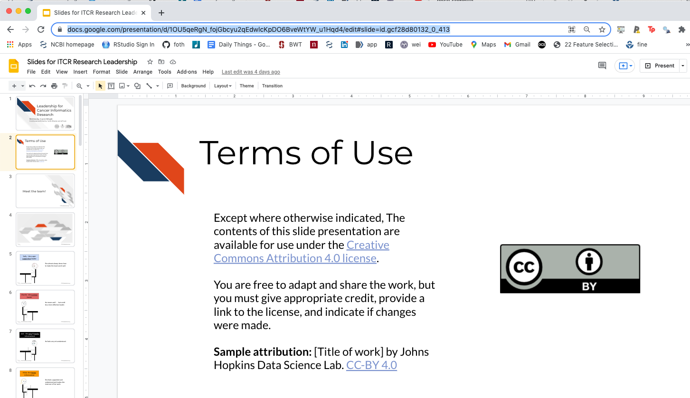Click the Transition button
Viewport: 690px width, 398px height.
pos(272,86)
